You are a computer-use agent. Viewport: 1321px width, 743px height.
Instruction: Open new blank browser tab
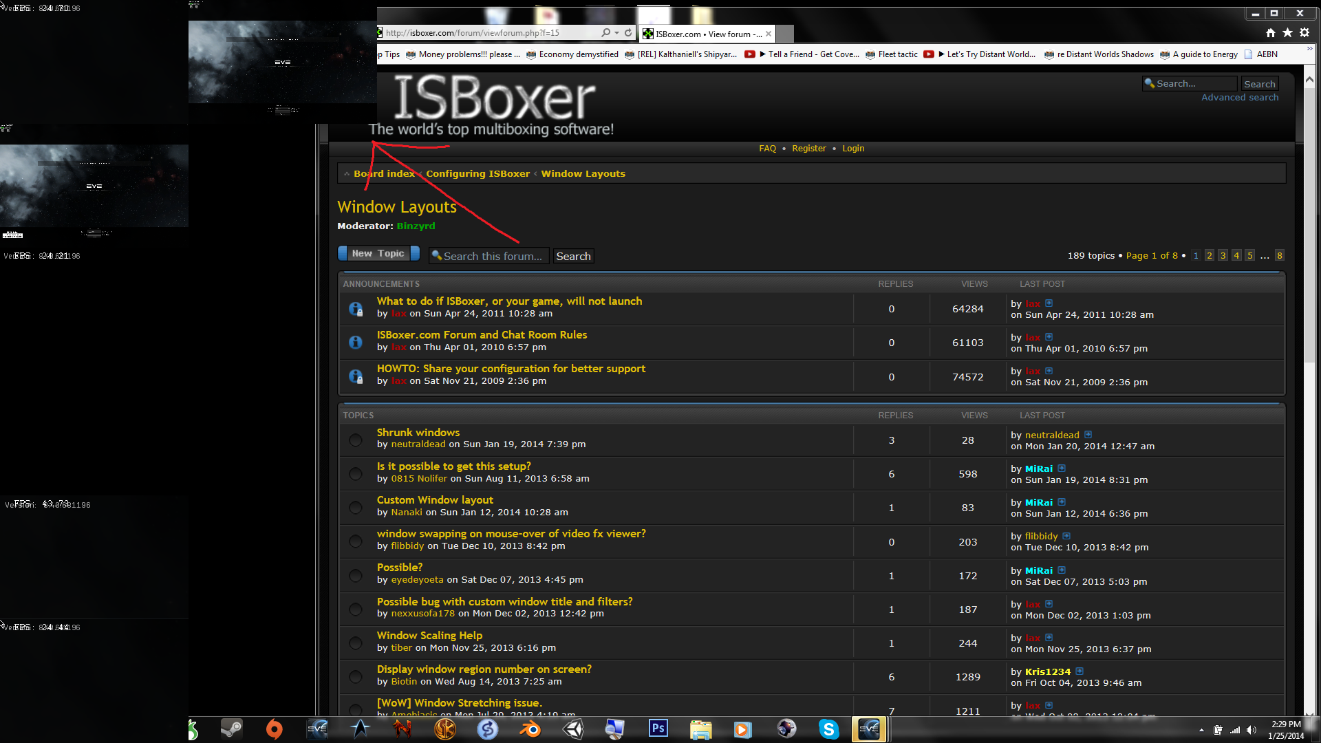pos(785,33)
